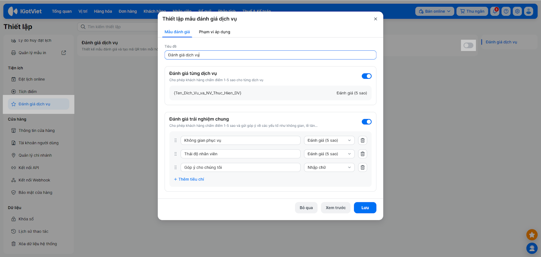The width and height of the screenshot is (541, 257).
Task: Open the help question mark icon
Action: [506, 11]
